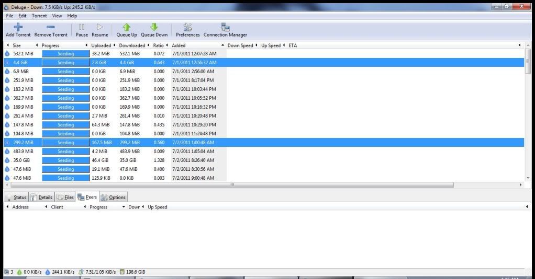Click the connections count icon in status bar
The height and width of the screenshot is (279, 535).
pyautogui.click(x=6, y=272)
